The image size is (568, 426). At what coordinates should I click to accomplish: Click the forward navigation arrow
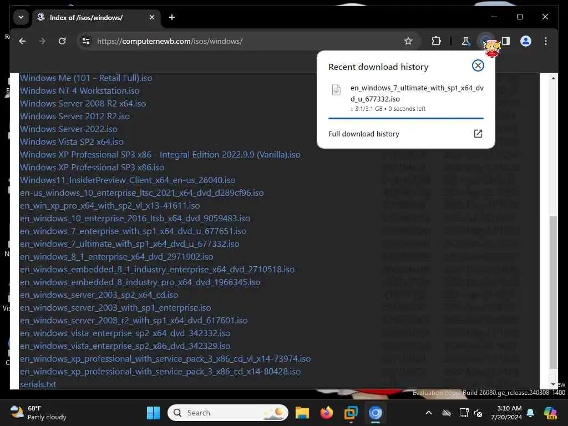(x=42, y=41)
